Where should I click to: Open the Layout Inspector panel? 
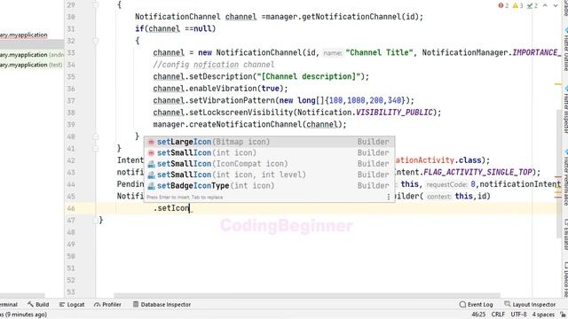coord(530,305)
